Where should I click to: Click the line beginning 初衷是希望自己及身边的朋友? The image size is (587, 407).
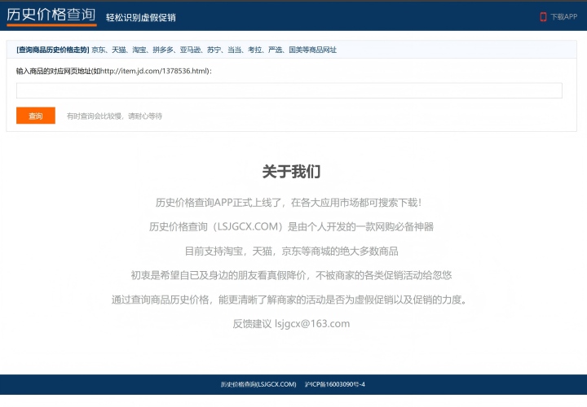(x=291, y=275)
